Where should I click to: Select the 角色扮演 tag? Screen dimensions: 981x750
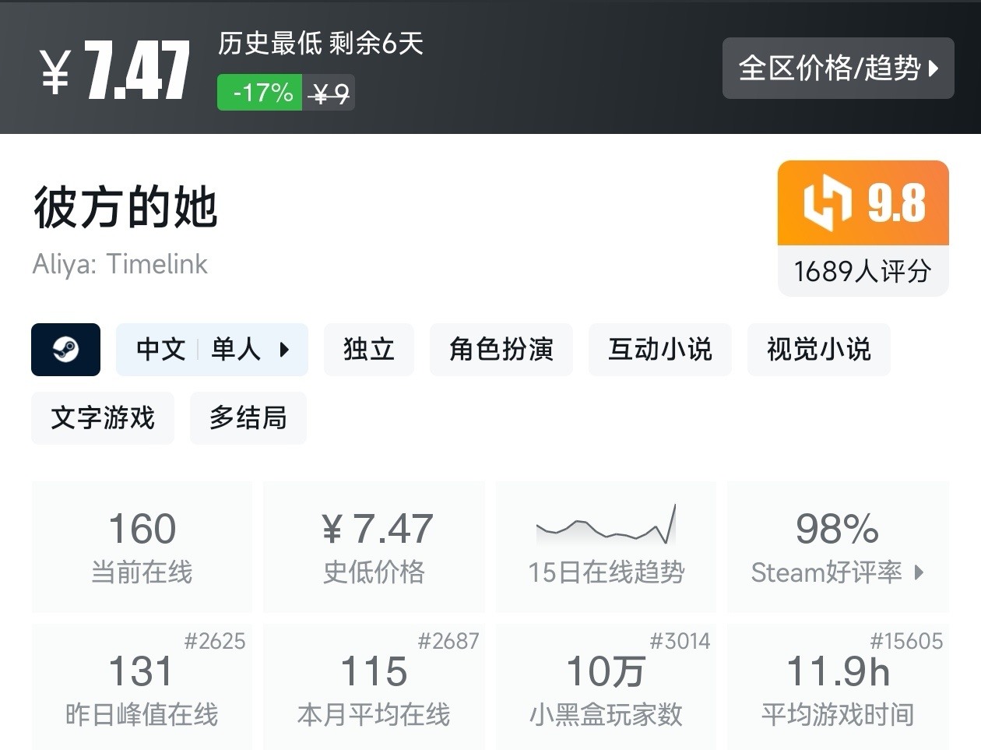click(501, 350)
